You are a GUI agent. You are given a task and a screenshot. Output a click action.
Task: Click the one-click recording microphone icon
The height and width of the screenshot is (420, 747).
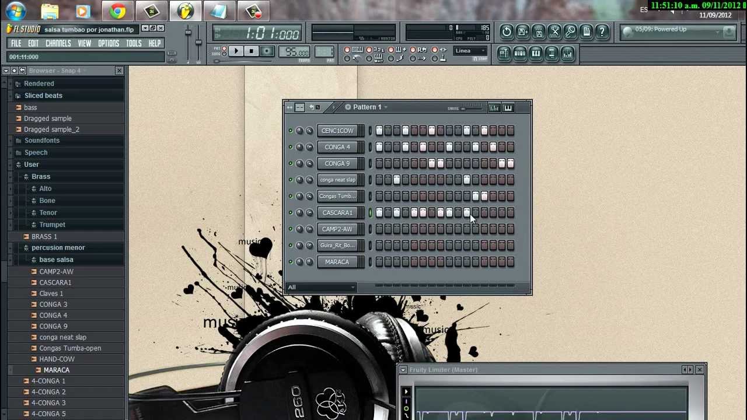coord(571,32)
